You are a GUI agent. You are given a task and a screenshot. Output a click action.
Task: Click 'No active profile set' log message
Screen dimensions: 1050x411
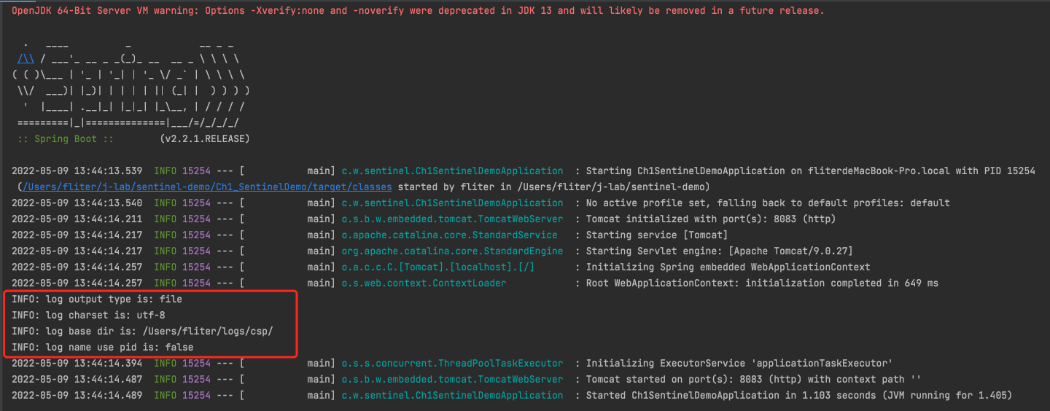pos(768,203)
